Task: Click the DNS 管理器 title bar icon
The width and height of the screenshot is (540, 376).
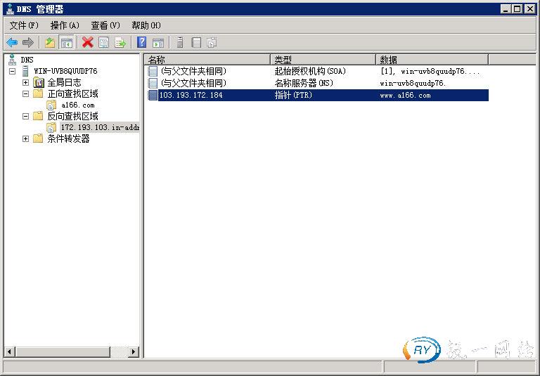Action: pyautogui.click(x=10, y=9)
